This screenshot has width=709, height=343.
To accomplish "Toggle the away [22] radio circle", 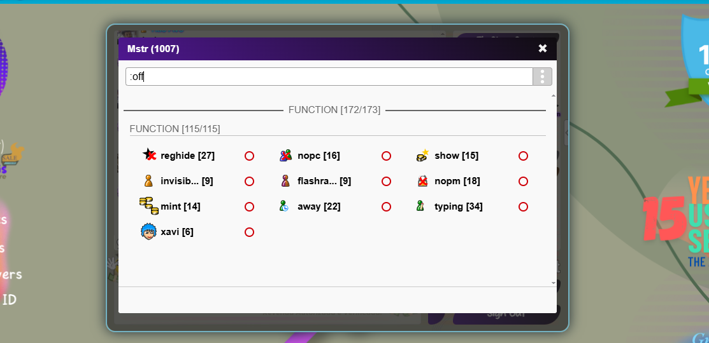I will tap(386, 207).
